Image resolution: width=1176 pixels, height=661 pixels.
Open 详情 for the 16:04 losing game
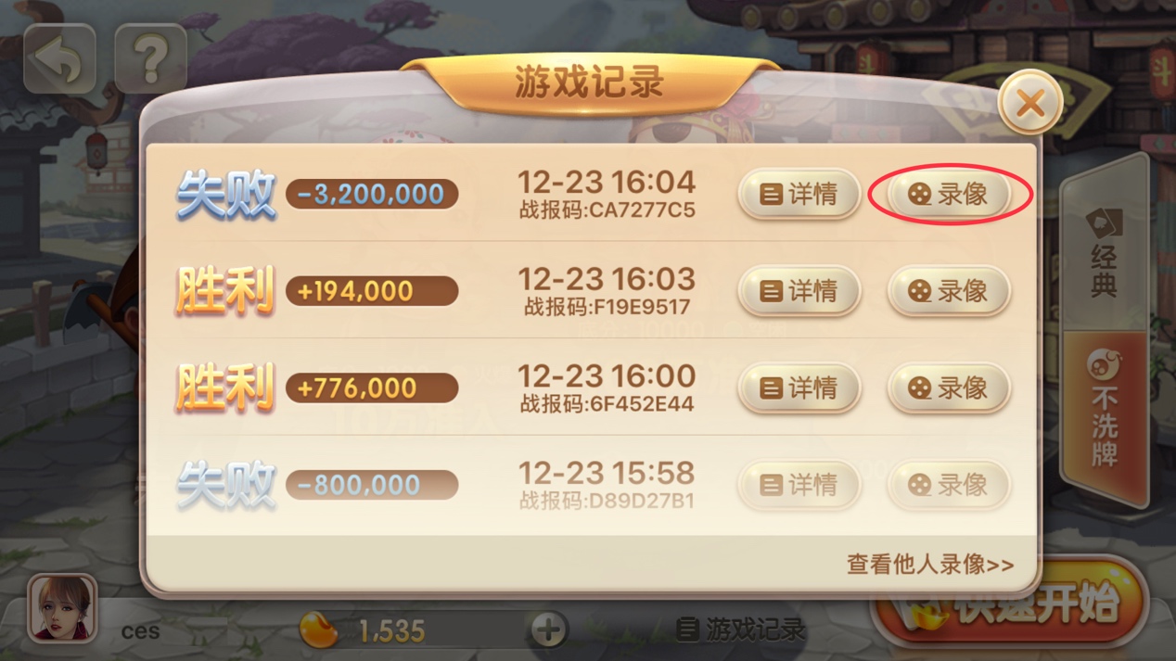click(799, 195)
